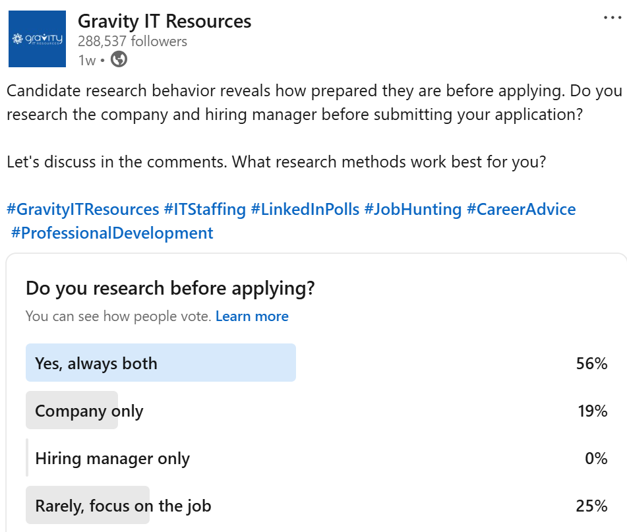Click the 56% poll result
The width and height of the screenshot is (627, 532).
coord(591,363)
